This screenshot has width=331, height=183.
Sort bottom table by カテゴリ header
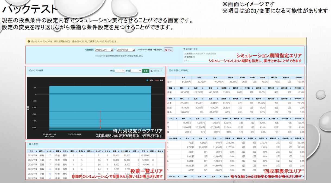point(173,176)
